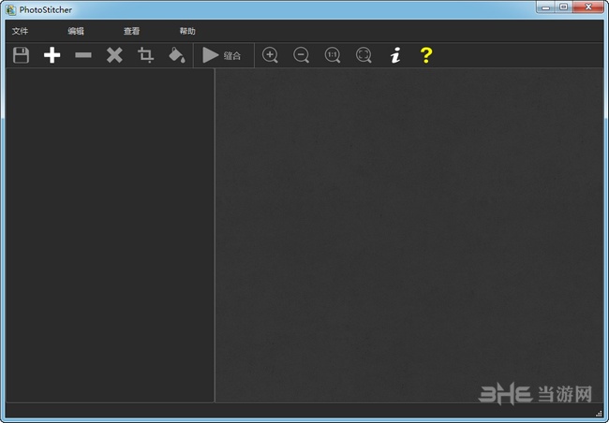Add images with the plus icon
Screen dimensions: 609x423
[52, 55]
